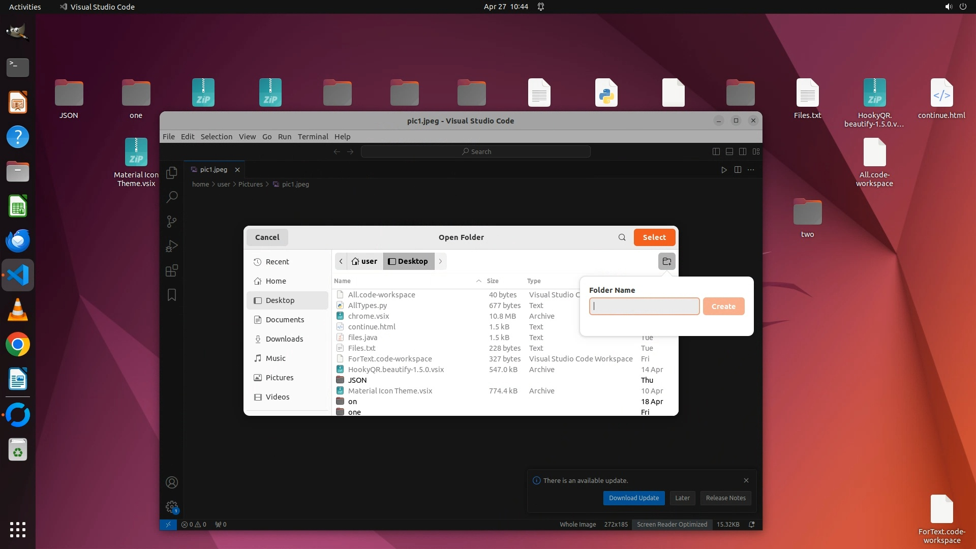Click the Accounts icon in the activity bar
The width and height of the screenshot is (976, 549).
[x=172, y=482]
